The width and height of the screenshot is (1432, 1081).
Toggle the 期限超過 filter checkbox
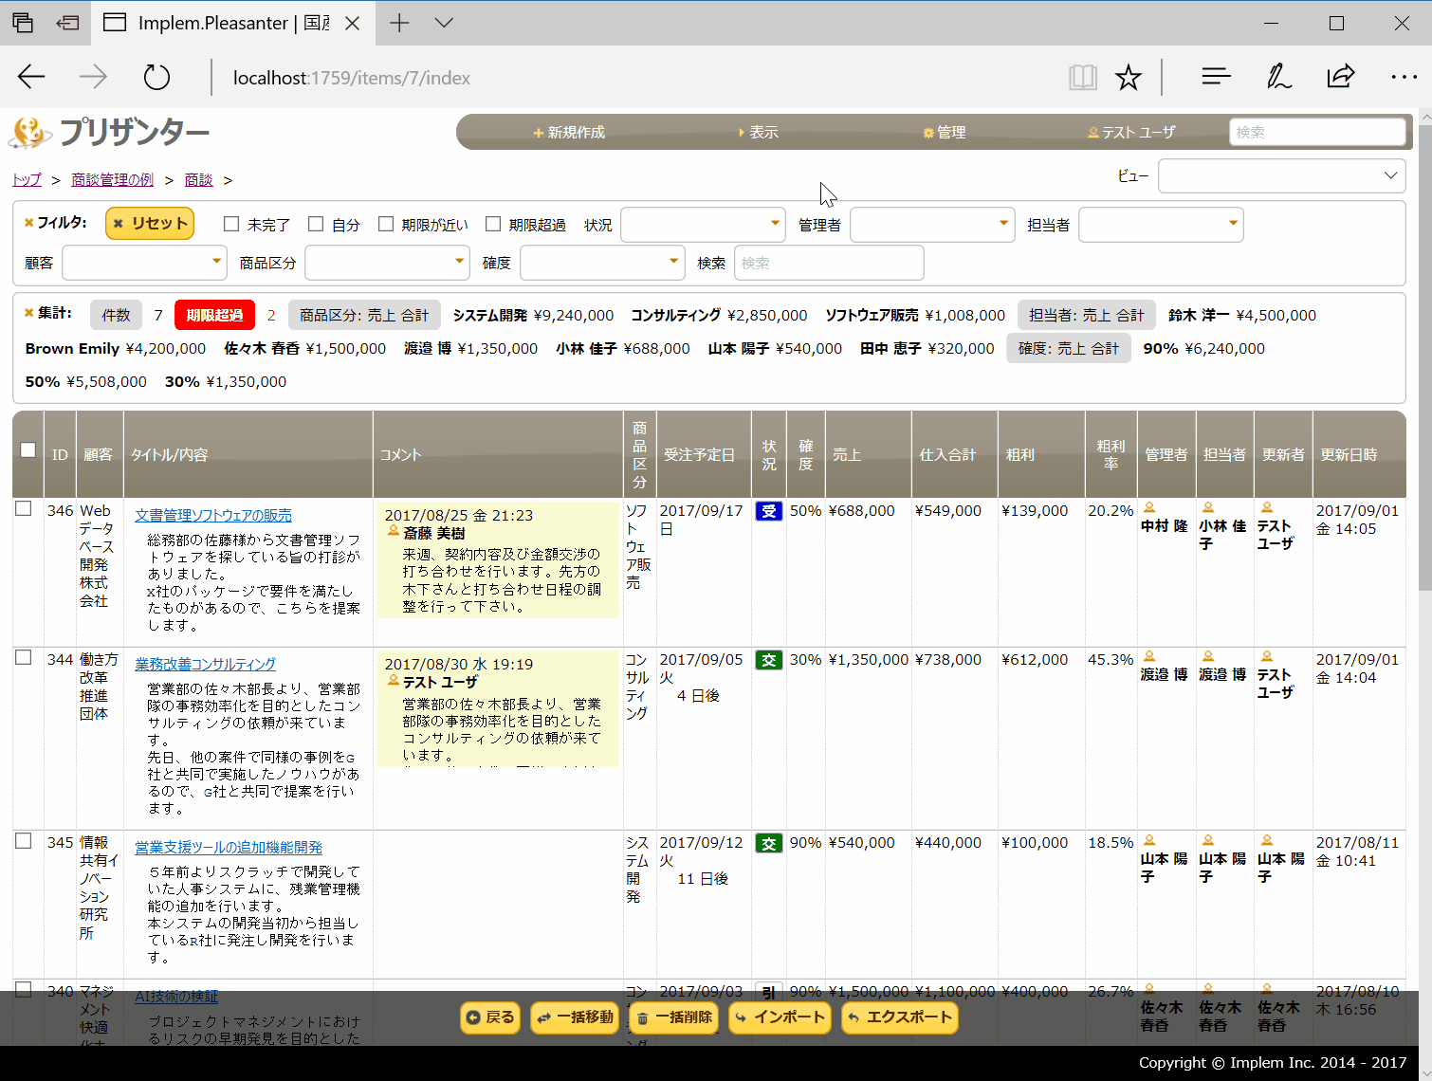tap(493, 225)
